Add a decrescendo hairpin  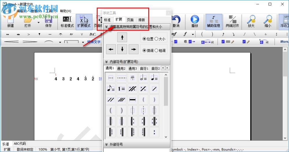(30, 42)
